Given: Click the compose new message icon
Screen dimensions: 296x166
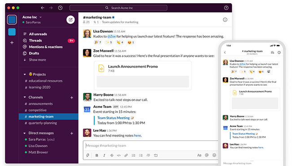Looking at the screenshot, I should (70, 20).
